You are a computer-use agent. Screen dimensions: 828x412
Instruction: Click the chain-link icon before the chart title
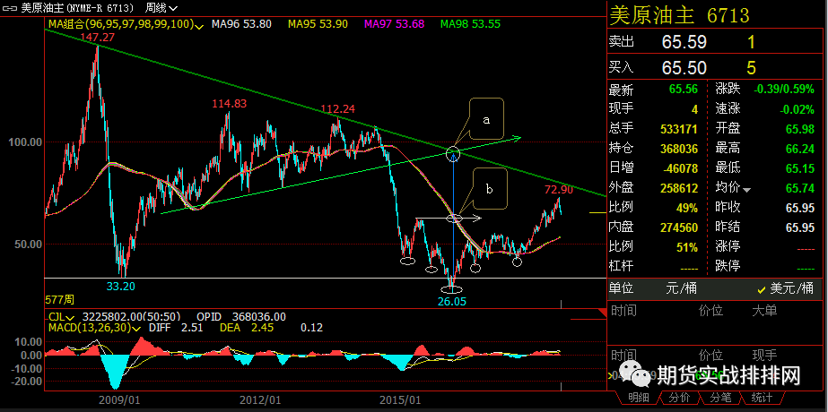coord(10,8)
